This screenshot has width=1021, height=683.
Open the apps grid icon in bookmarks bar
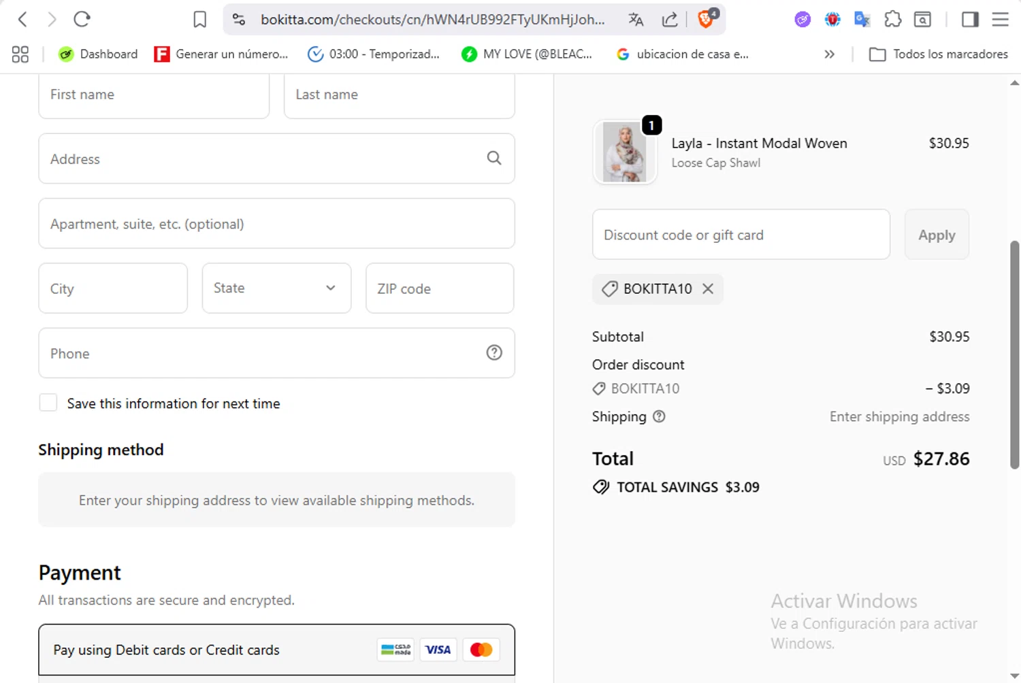20,54
